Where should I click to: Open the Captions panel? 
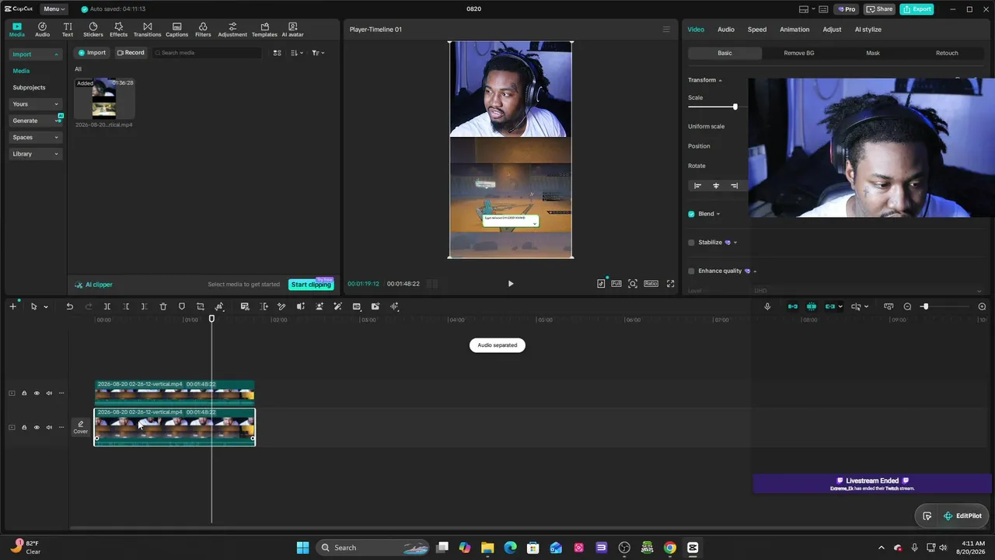point(176,30)
